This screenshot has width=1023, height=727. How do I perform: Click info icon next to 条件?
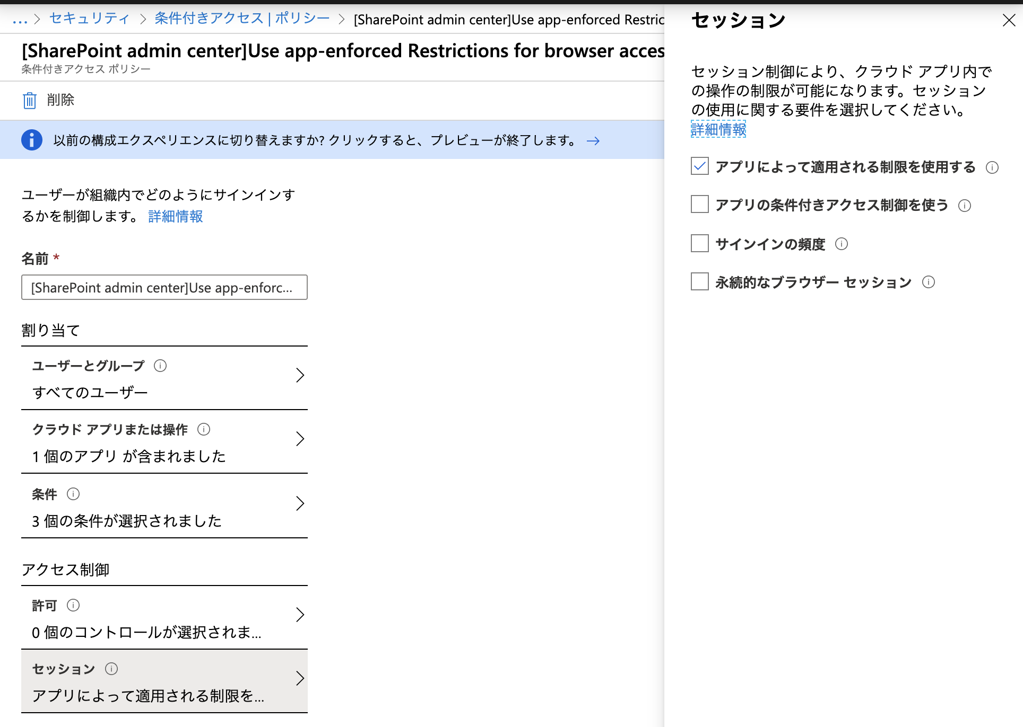[73, 494]
